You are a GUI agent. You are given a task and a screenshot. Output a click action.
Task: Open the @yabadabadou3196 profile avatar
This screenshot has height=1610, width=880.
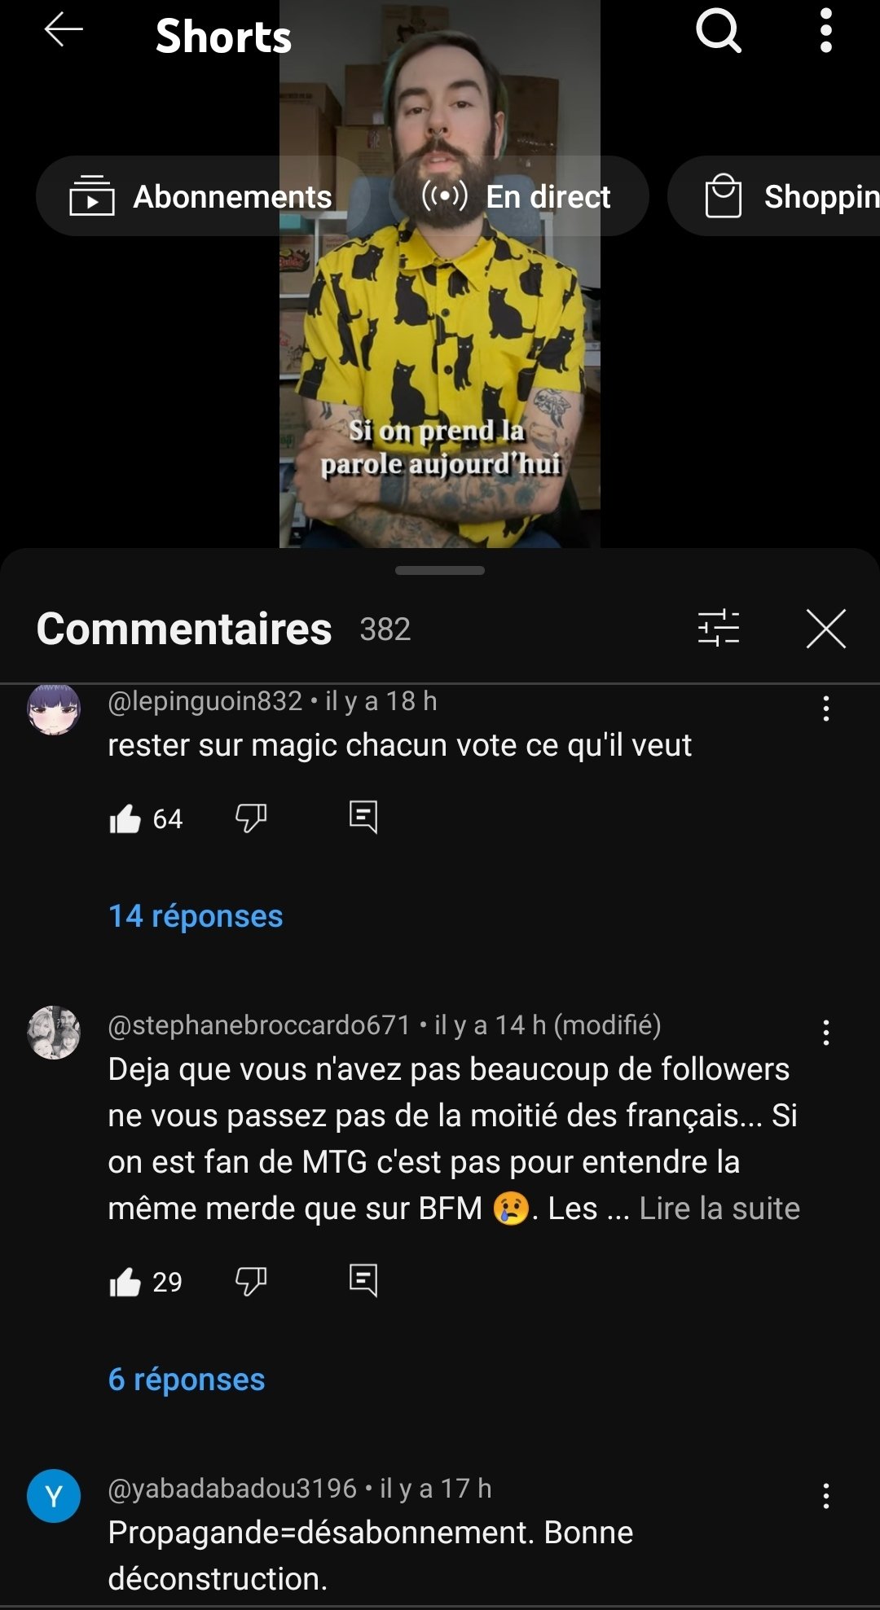coord(54,1496)
